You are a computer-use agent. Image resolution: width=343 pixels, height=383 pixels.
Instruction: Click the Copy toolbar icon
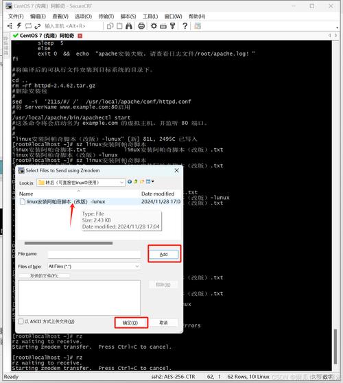pos(110,26)
